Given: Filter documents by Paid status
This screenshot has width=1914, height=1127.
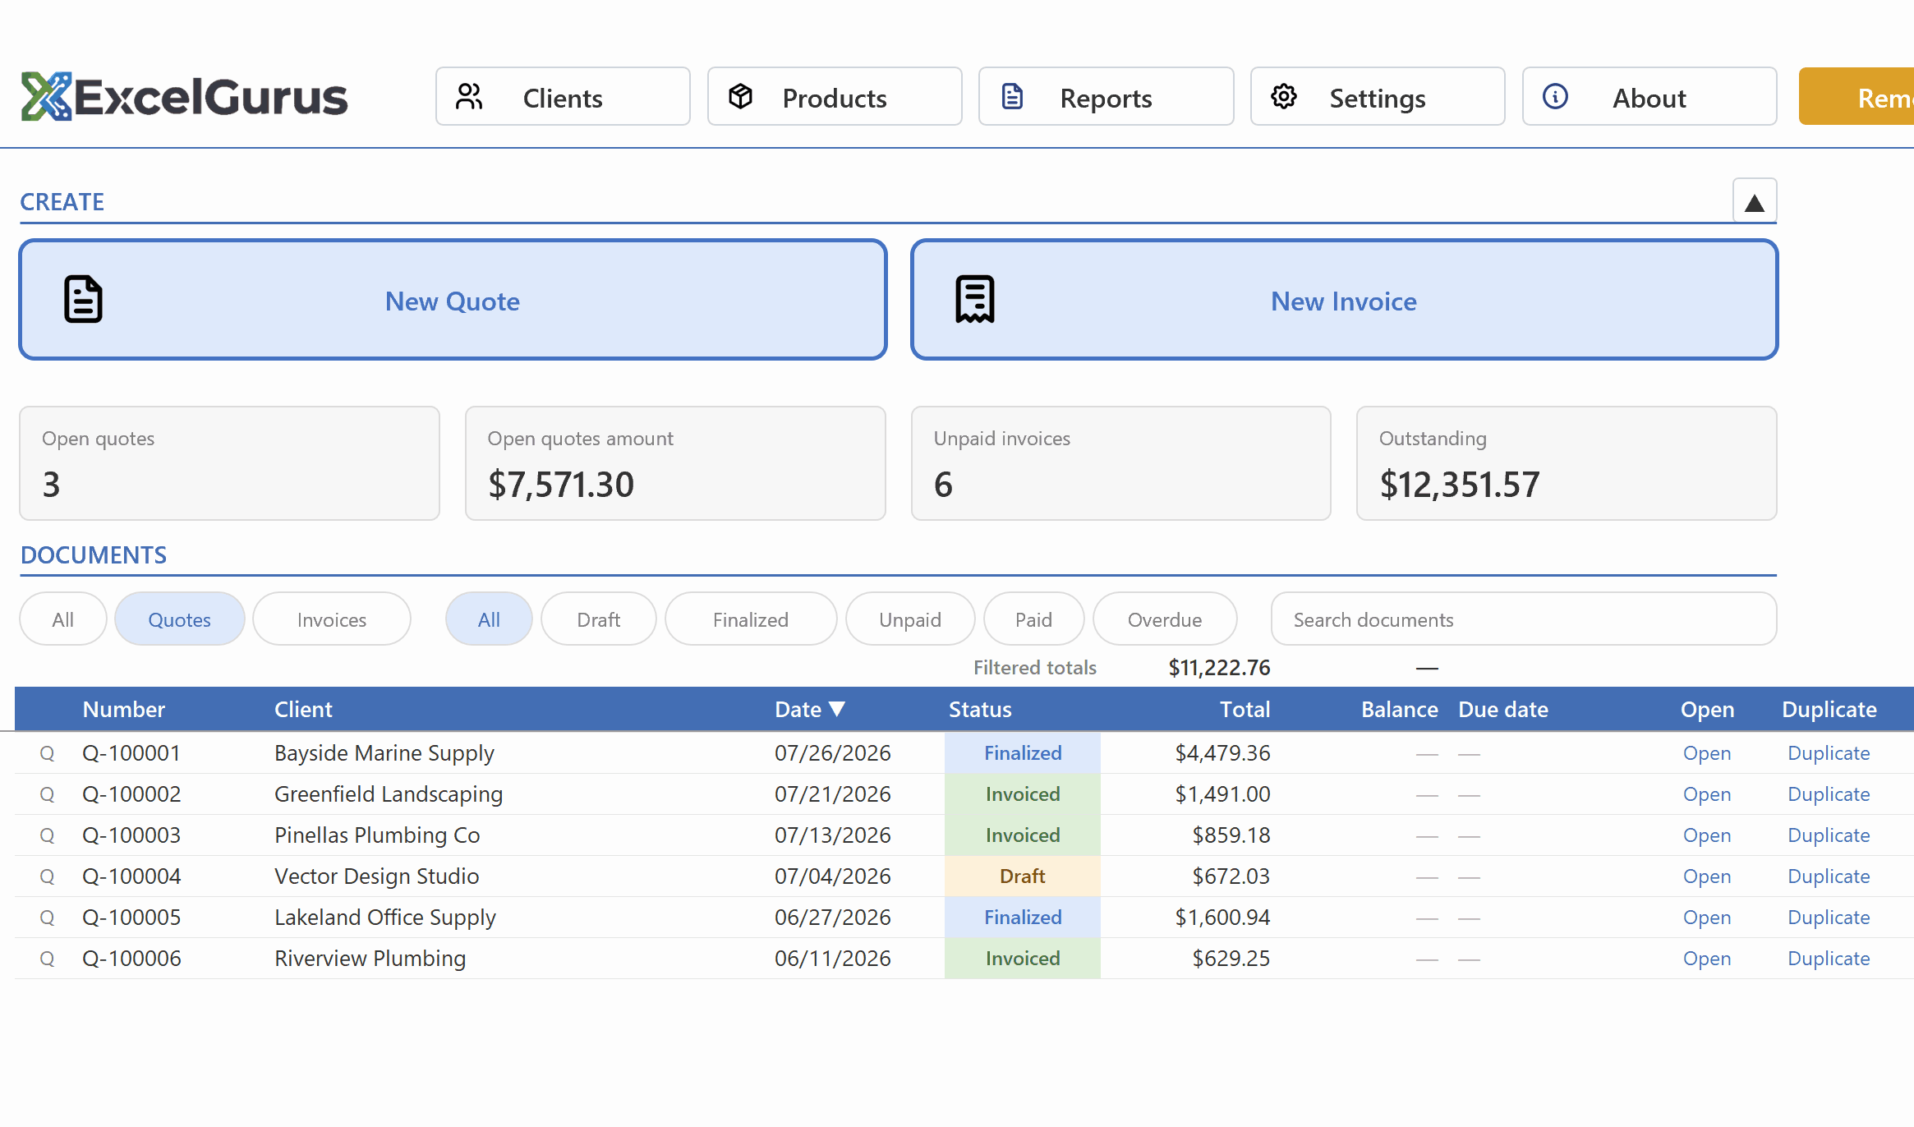Looking at the screenshot, I should tap(1033, 619).
